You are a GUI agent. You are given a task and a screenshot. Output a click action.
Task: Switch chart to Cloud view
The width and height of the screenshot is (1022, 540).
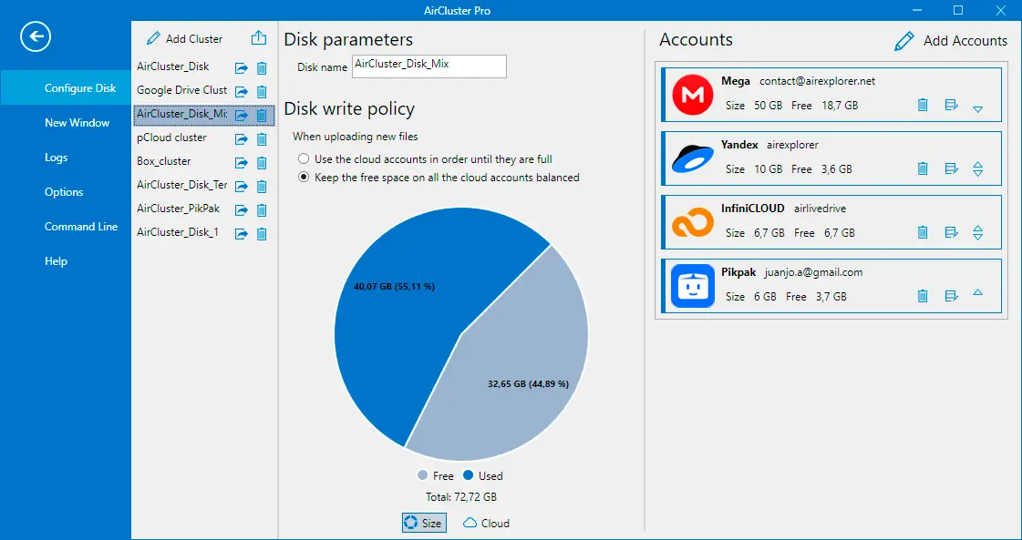pos(486,523)
